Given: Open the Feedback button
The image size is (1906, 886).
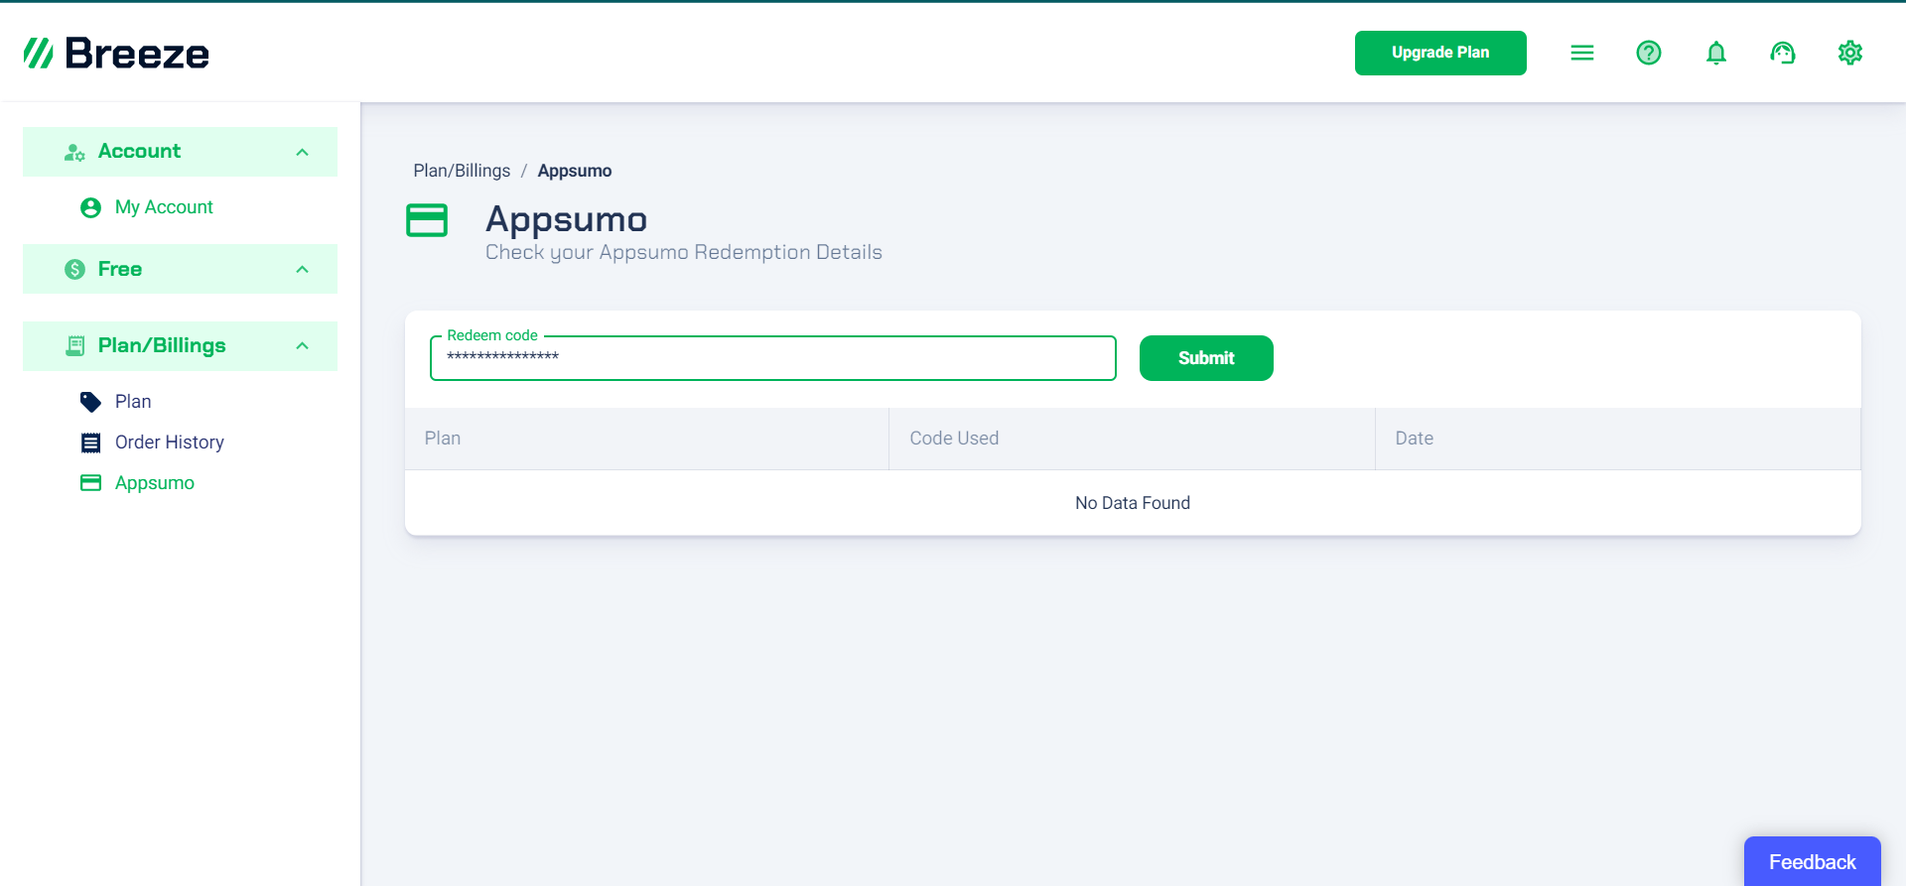Looking at the screenshot, I should click(x=1812, y=861).
